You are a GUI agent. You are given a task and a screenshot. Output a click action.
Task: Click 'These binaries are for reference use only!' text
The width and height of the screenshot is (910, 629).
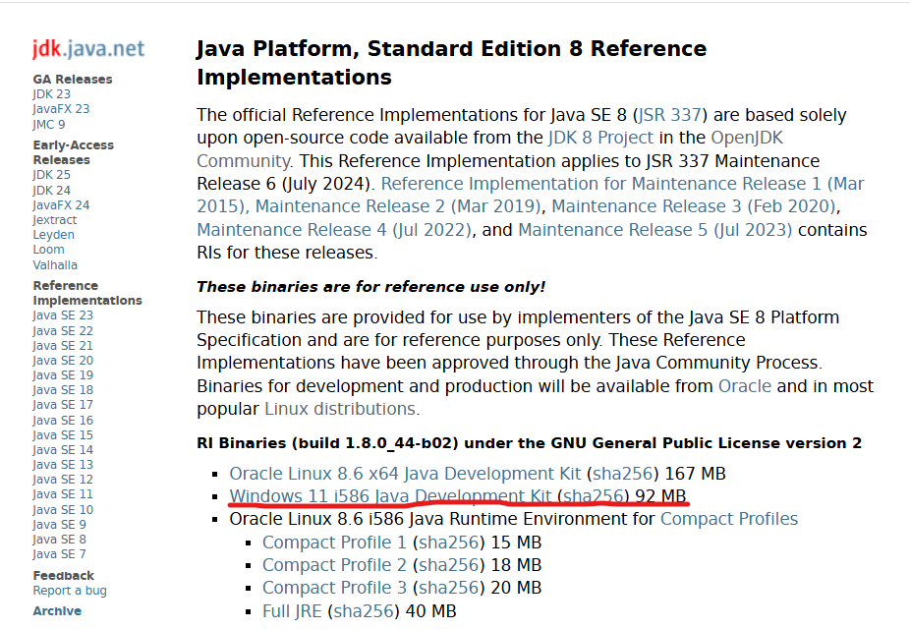click(370, 287)
